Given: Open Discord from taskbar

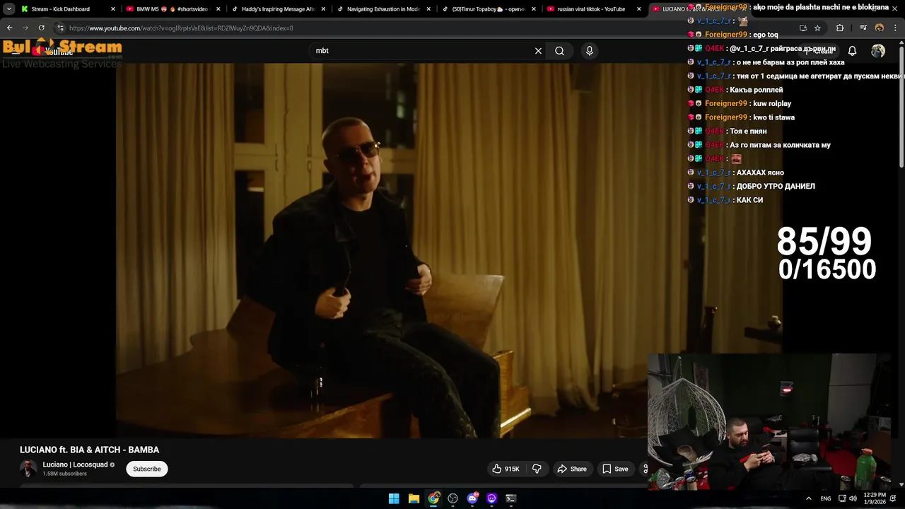Looking at the screenshot, I should [x=473, y=498].
